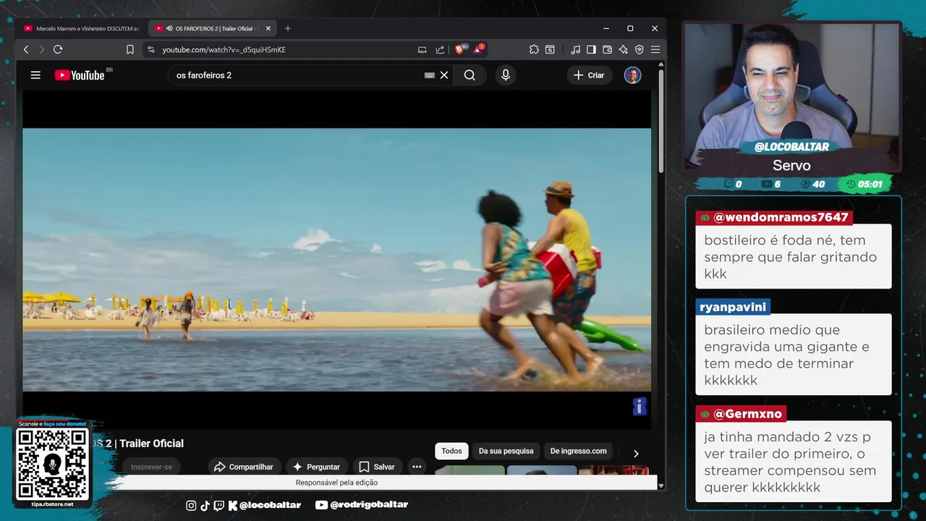
Task: Click the ryanpavini chat username
Action: [x=733, y=307]
